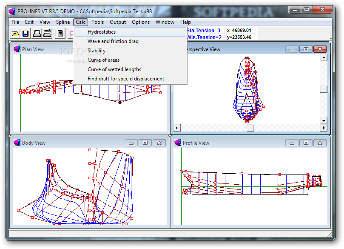Viewport: 344px width, 249px height.
Task: Select Hydrostatics from Calc menu
Action: (130, 32)
